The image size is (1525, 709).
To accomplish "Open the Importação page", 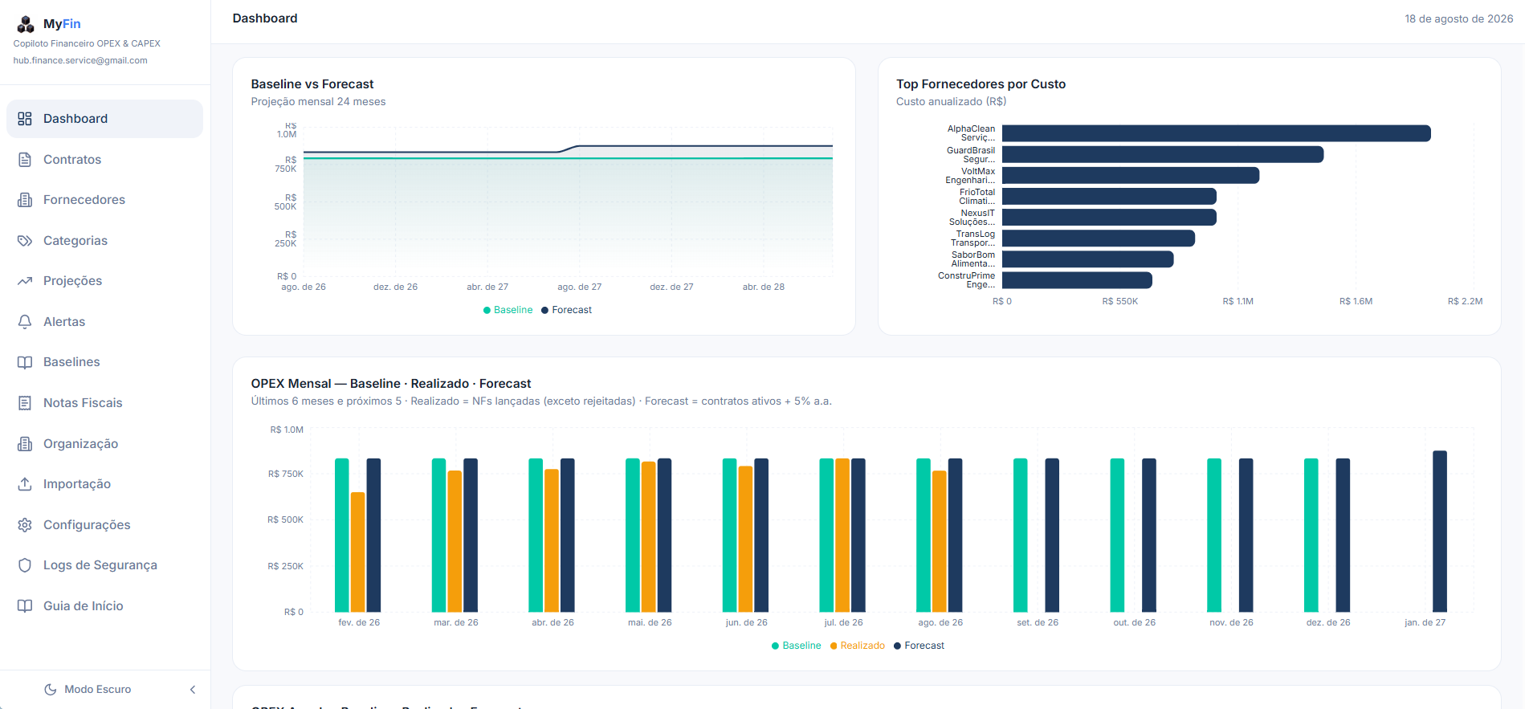I will point(104,484).
